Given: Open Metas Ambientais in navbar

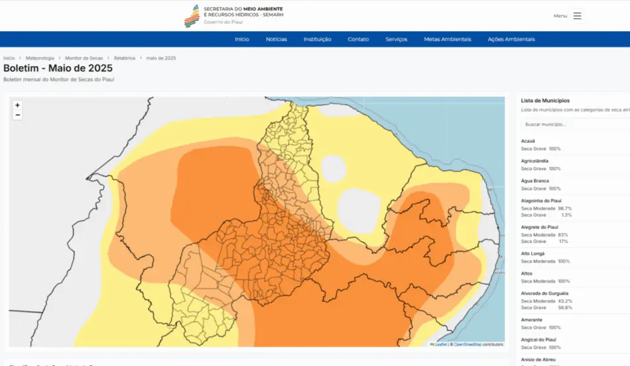Looking at the screenshot, I should coord(448,39).
